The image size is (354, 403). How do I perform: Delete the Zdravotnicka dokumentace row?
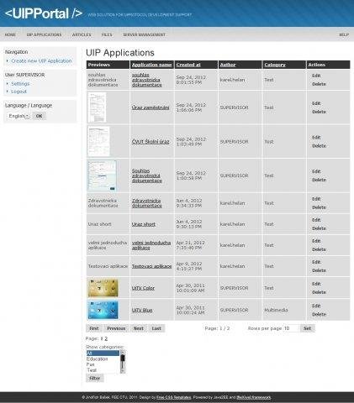point(319,207)
